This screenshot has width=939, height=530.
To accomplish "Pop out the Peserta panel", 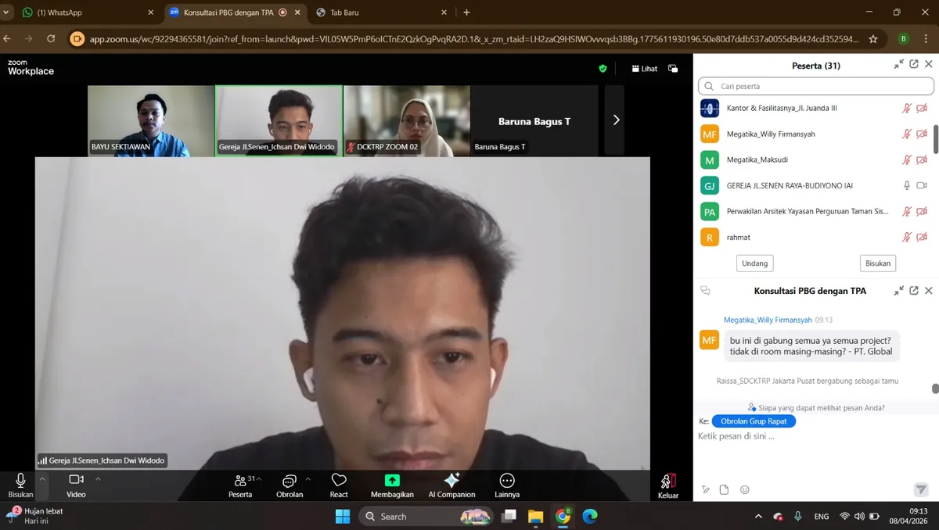I will (914, 65).
